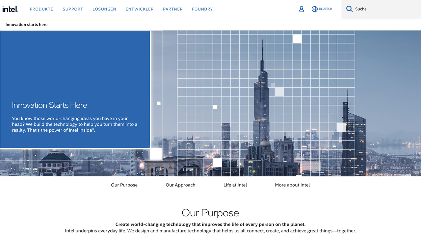
Task: Click the Intel logo
Action: tap(10, 9)
